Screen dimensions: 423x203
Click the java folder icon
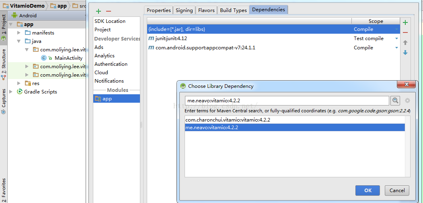click(28, 41)
